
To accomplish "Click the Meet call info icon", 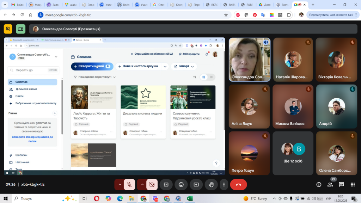I will [319, 185].
